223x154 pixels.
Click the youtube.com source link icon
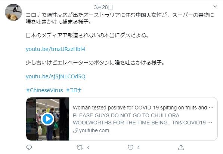[x=75, y=131]
